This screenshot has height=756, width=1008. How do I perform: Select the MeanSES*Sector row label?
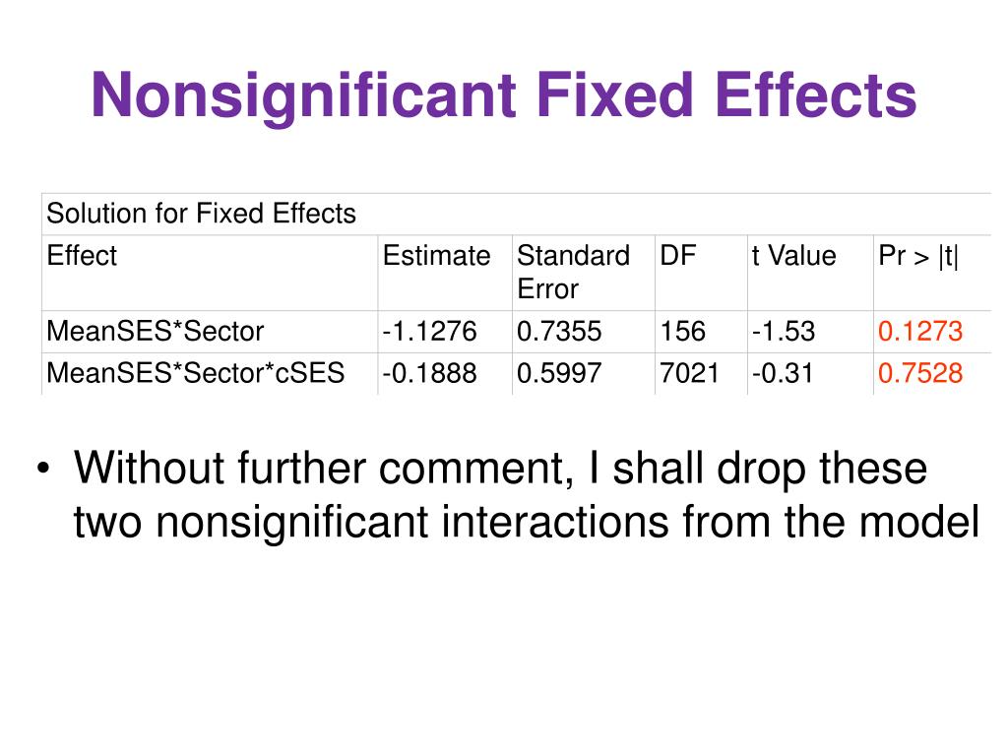(155, 332)
